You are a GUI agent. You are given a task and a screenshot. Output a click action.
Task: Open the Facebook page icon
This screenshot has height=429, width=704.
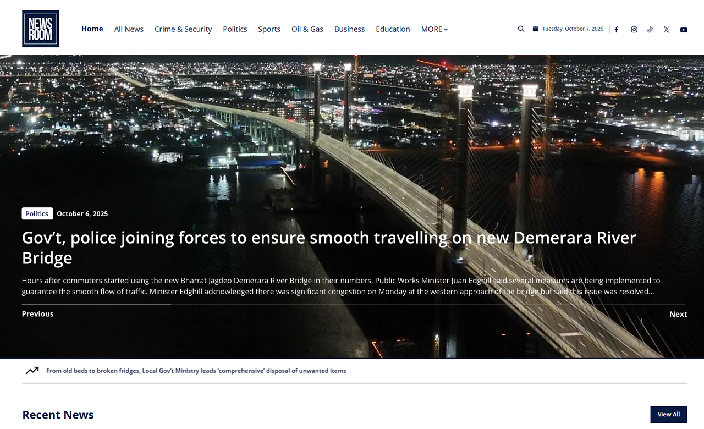617,30
